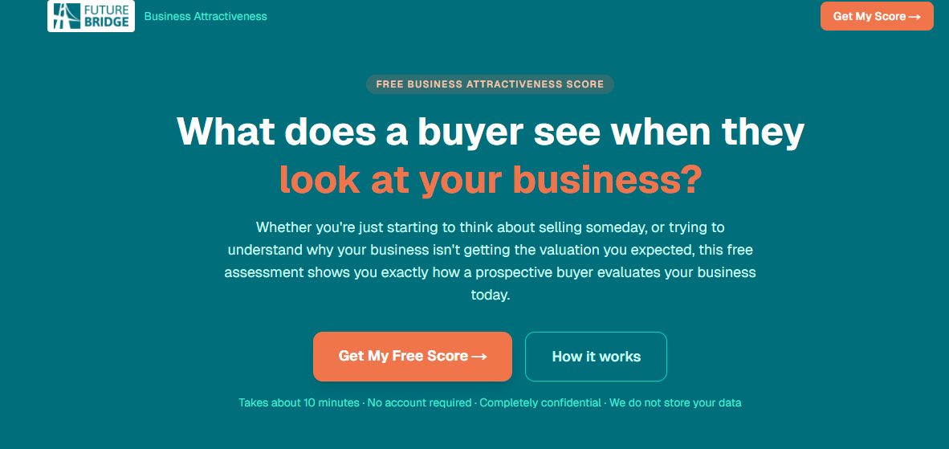Click the 'Takes about 10 minutes' note
Image resolution: width=949 pixels, height=449 pixels.
[299, 402]
